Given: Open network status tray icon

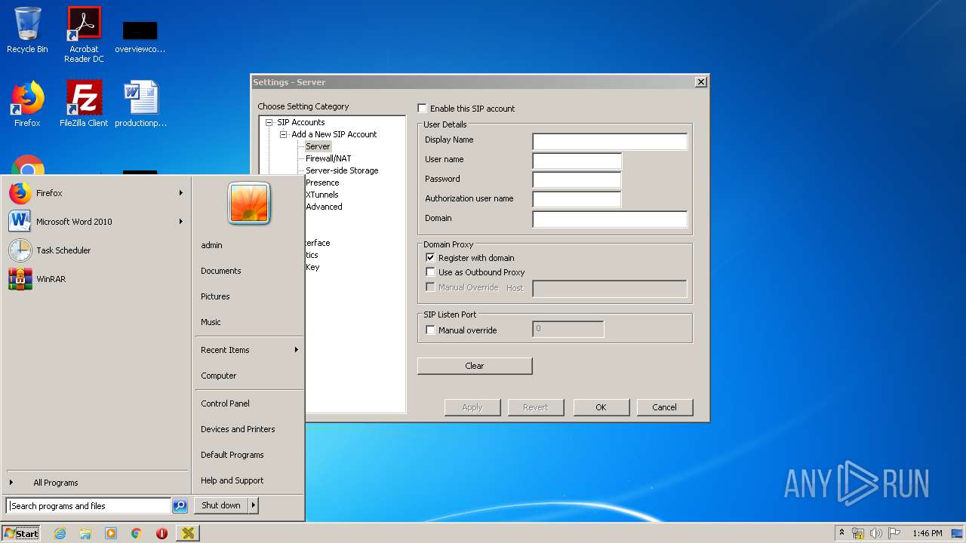Looking at the screenshot, I should pyautogui.click(x=858, y=533).
